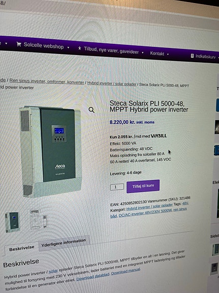Click the ViaBill logo in the payment offer
This screenshot has height=293, width=219.
159,136
